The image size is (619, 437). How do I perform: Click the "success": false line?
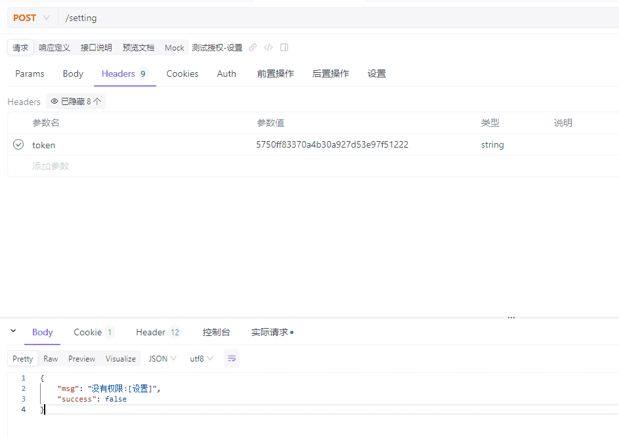(92, 399)
